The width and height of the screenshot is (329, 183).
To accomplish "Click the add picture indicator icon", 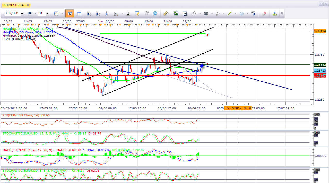I will 176,13.
